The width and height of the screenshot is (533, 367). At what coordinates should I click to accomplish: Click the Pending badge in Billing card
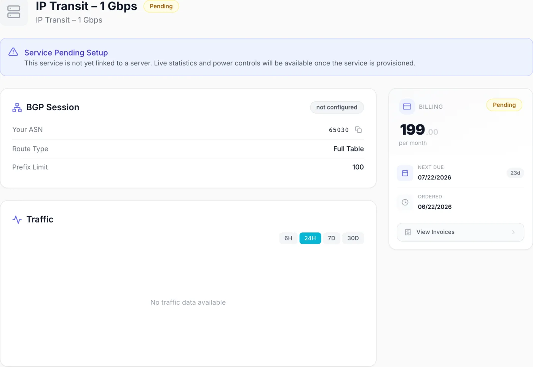coord(504,105)
